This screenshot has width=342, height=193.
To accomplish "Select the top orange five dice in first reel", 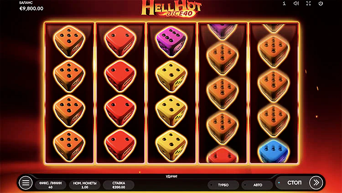I will point(69,41).
